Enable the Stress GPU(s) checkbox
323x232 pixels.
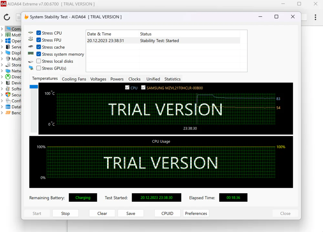[38, 68]
